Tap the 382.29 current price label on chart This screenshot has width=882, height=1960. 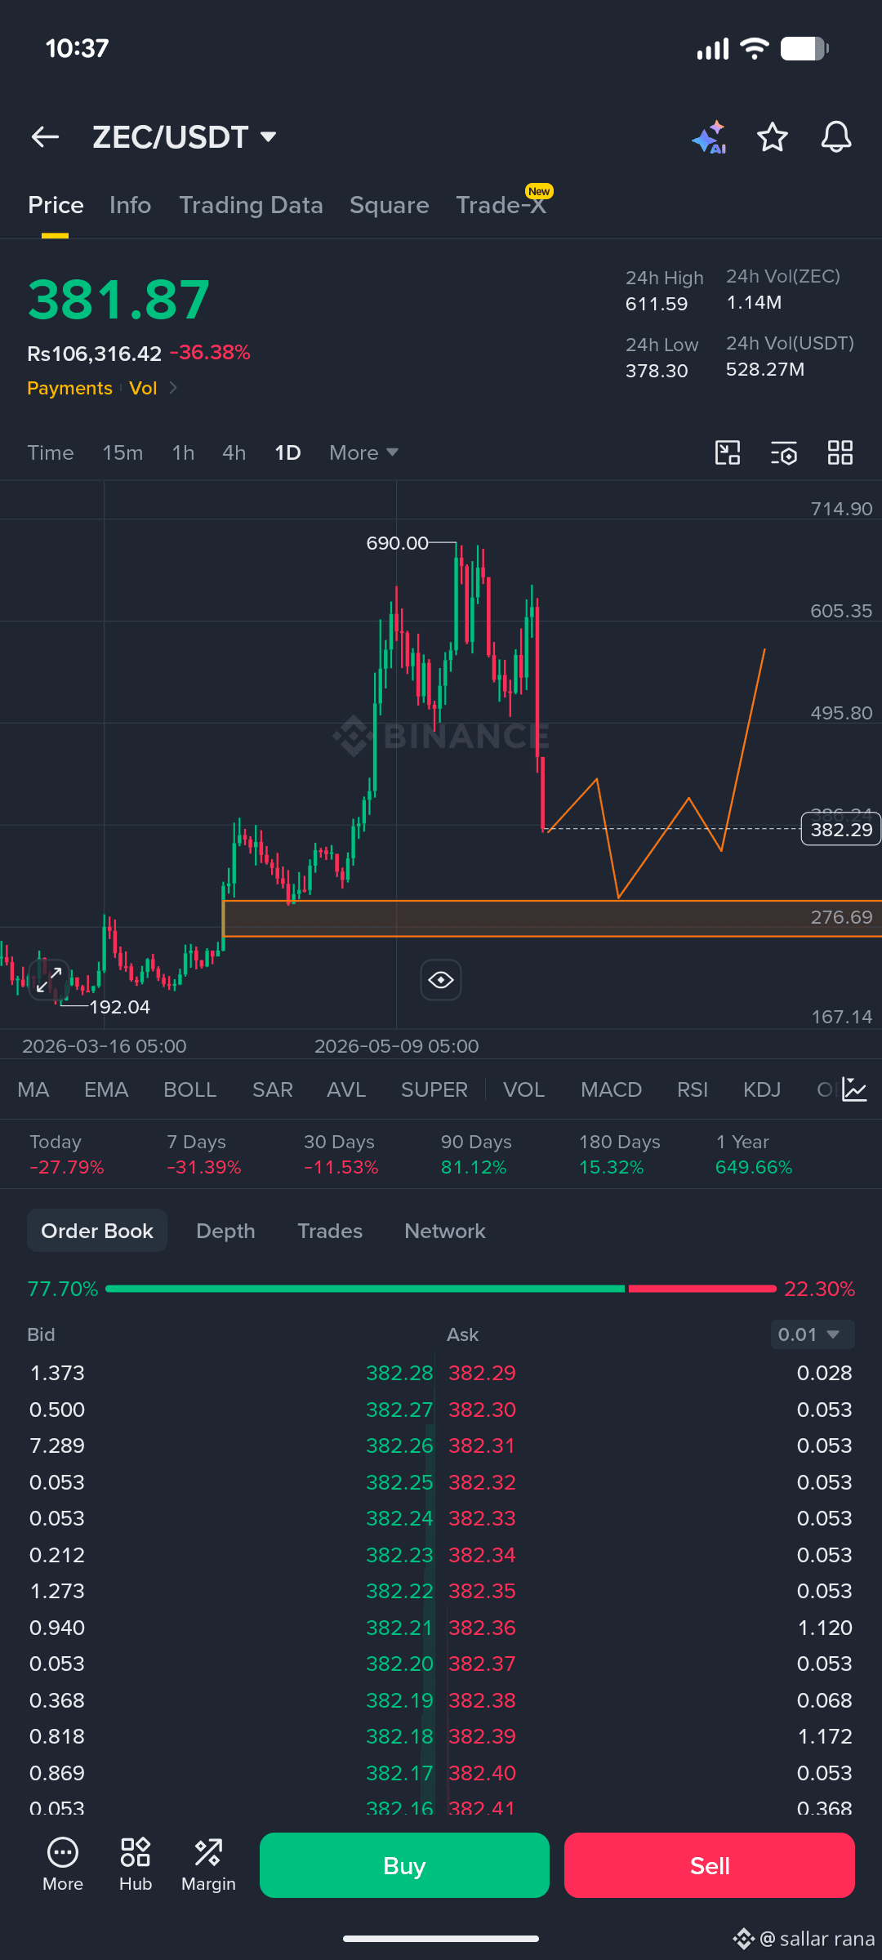pyautogui.click(x=841, y=830)
